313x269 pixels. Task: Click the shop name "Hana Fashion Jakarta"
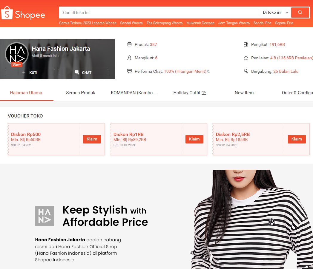click(61, 49)
